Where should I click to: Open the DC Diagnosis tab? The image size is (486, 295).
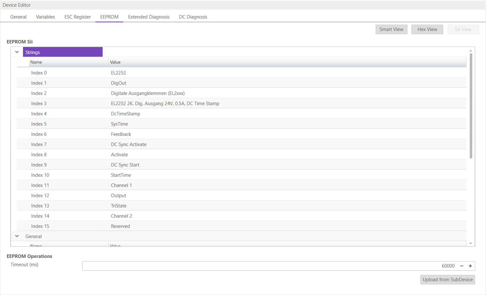point(193,17)
